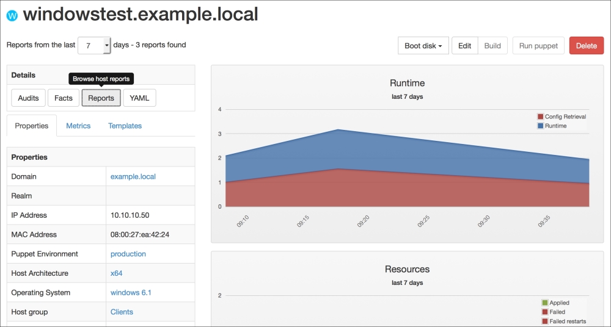Open the windows 6.1 operating system link
This screenshot has height=327, width=611.
click(x=131, y=293)
